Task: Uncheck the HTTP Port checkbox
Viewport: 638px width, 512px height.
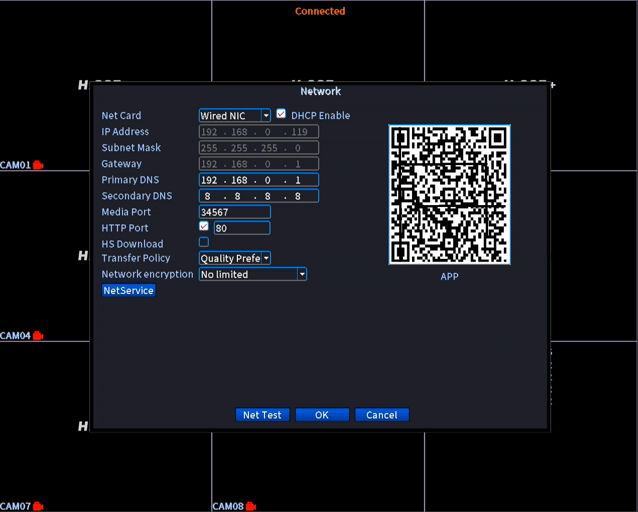Action: pos(204,226)
